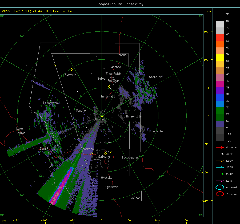Screen dimensions: 240x224
Task: Click the 80 dBZ light gray swatch
Action: pos(220,24)
